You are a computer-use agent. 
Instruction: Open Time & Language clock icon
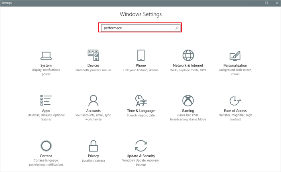(140, 100)
